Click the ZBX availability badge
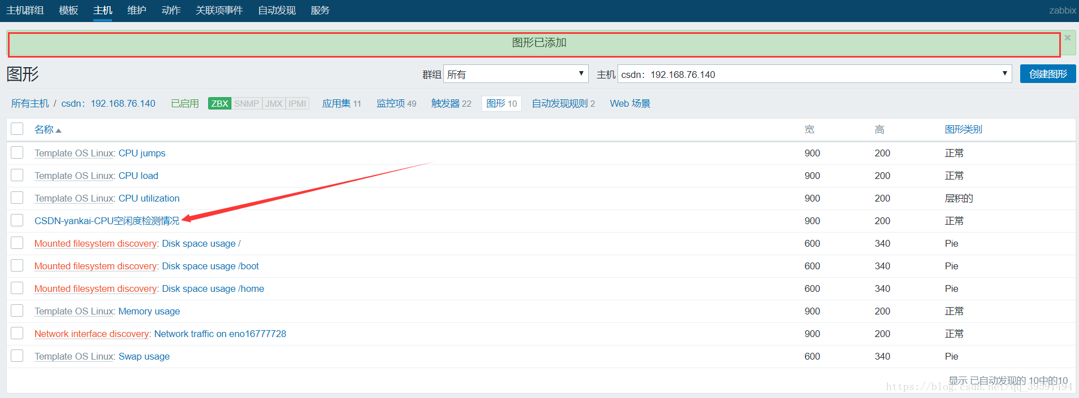The image size is (1079, 398). 219,103
